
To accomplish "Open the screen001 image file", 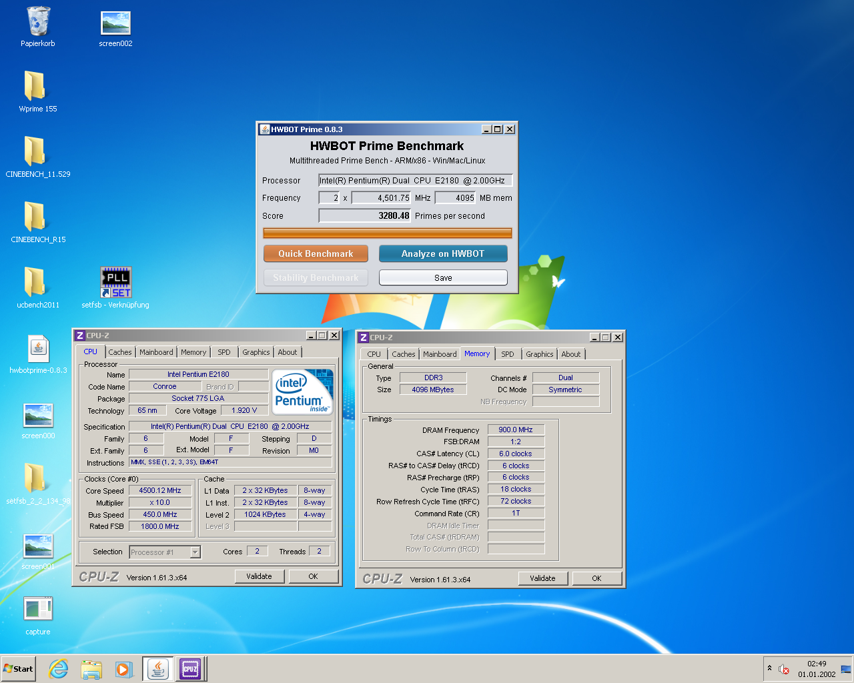I will 38,551.
